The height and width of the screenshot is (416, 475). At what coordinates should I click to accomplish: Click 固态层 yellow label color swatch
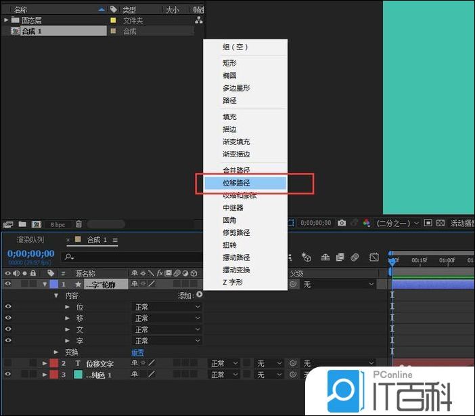point(113,20)
